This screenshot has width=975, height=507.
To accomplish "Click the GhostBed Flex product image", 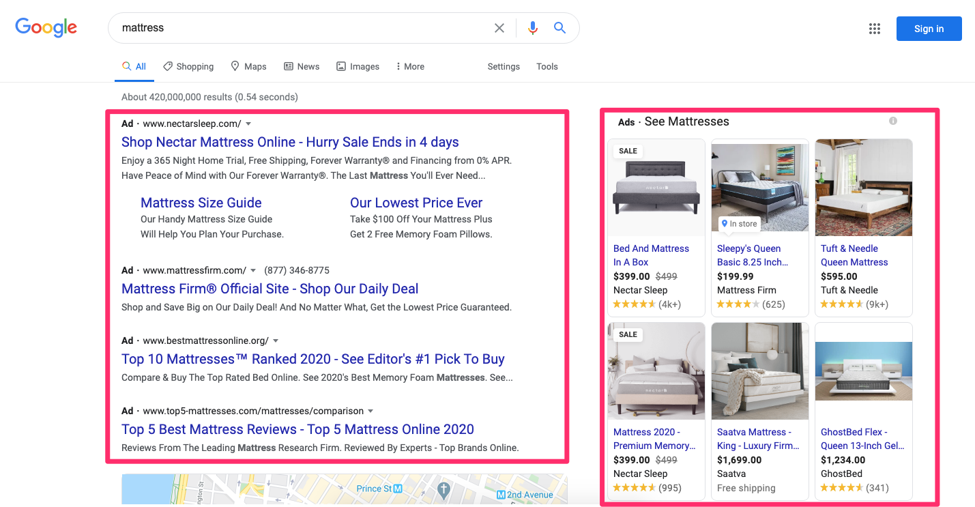I will (x=864, y=371).
